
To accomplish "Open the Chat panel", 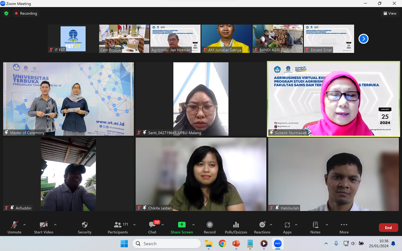I will pyautogui.click(x=152, y=227).
